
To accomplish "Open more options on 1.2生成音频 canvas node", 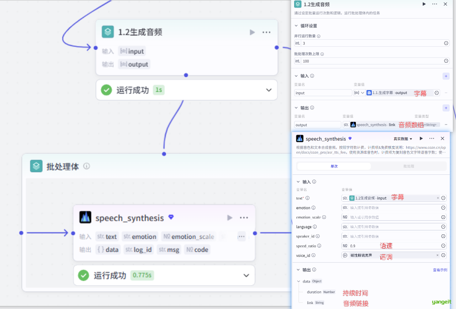I will 266,32.
